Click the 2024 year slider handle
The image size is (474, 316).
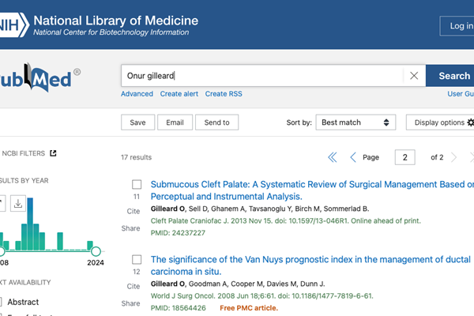(96, 251)
